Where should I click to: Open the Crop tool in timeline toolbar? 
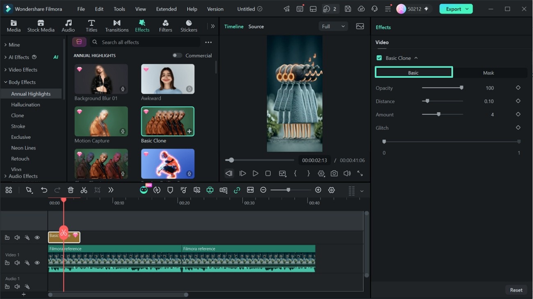[x=97, y=190]
